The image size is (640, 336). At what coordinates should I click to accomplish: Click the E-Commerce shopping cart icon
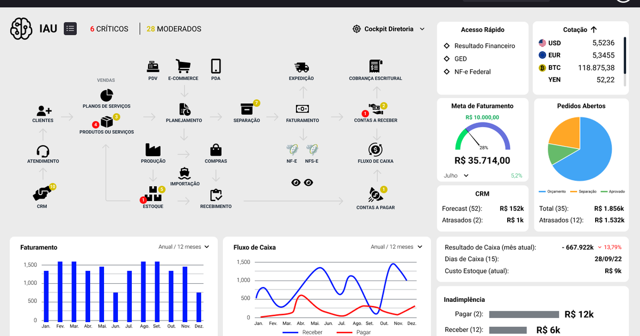183,67
